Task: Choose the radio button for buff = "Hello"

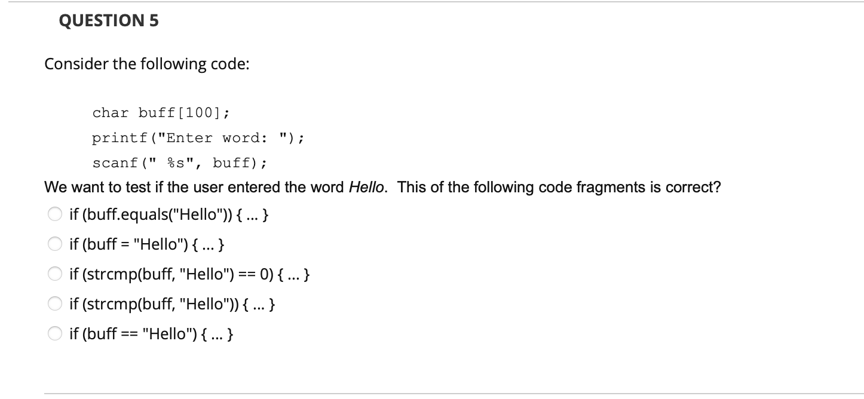Action: (55, 244)
